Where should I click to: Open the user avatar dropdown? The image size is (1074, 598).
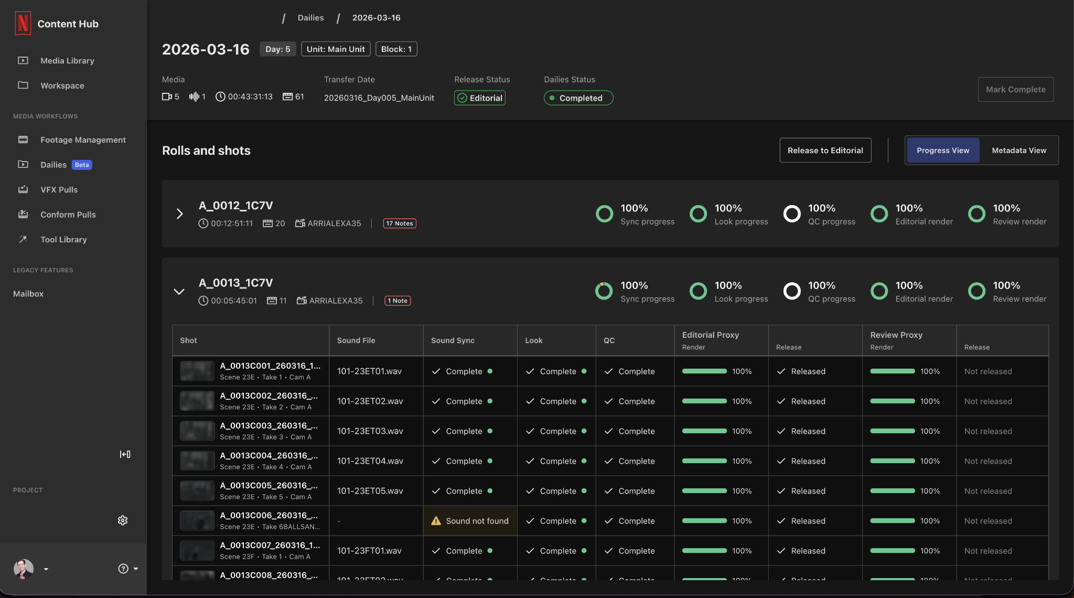[x=30, y=569]
